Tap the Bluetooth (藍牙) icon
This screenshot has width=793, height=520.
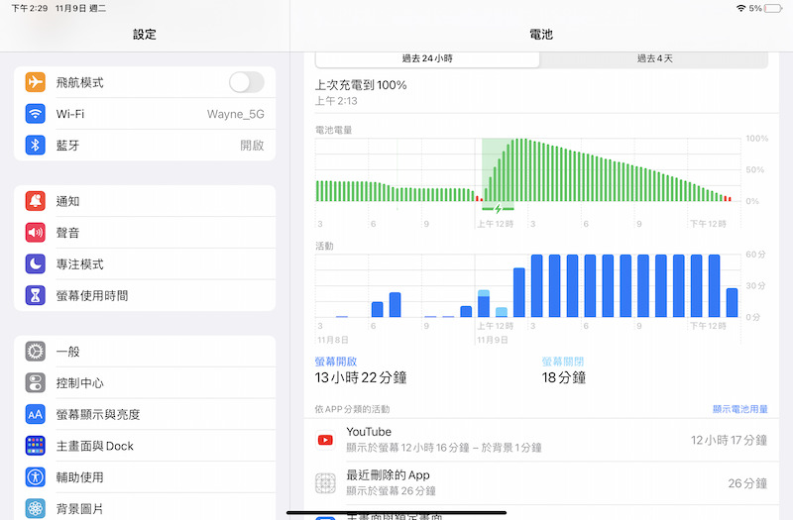36,145
